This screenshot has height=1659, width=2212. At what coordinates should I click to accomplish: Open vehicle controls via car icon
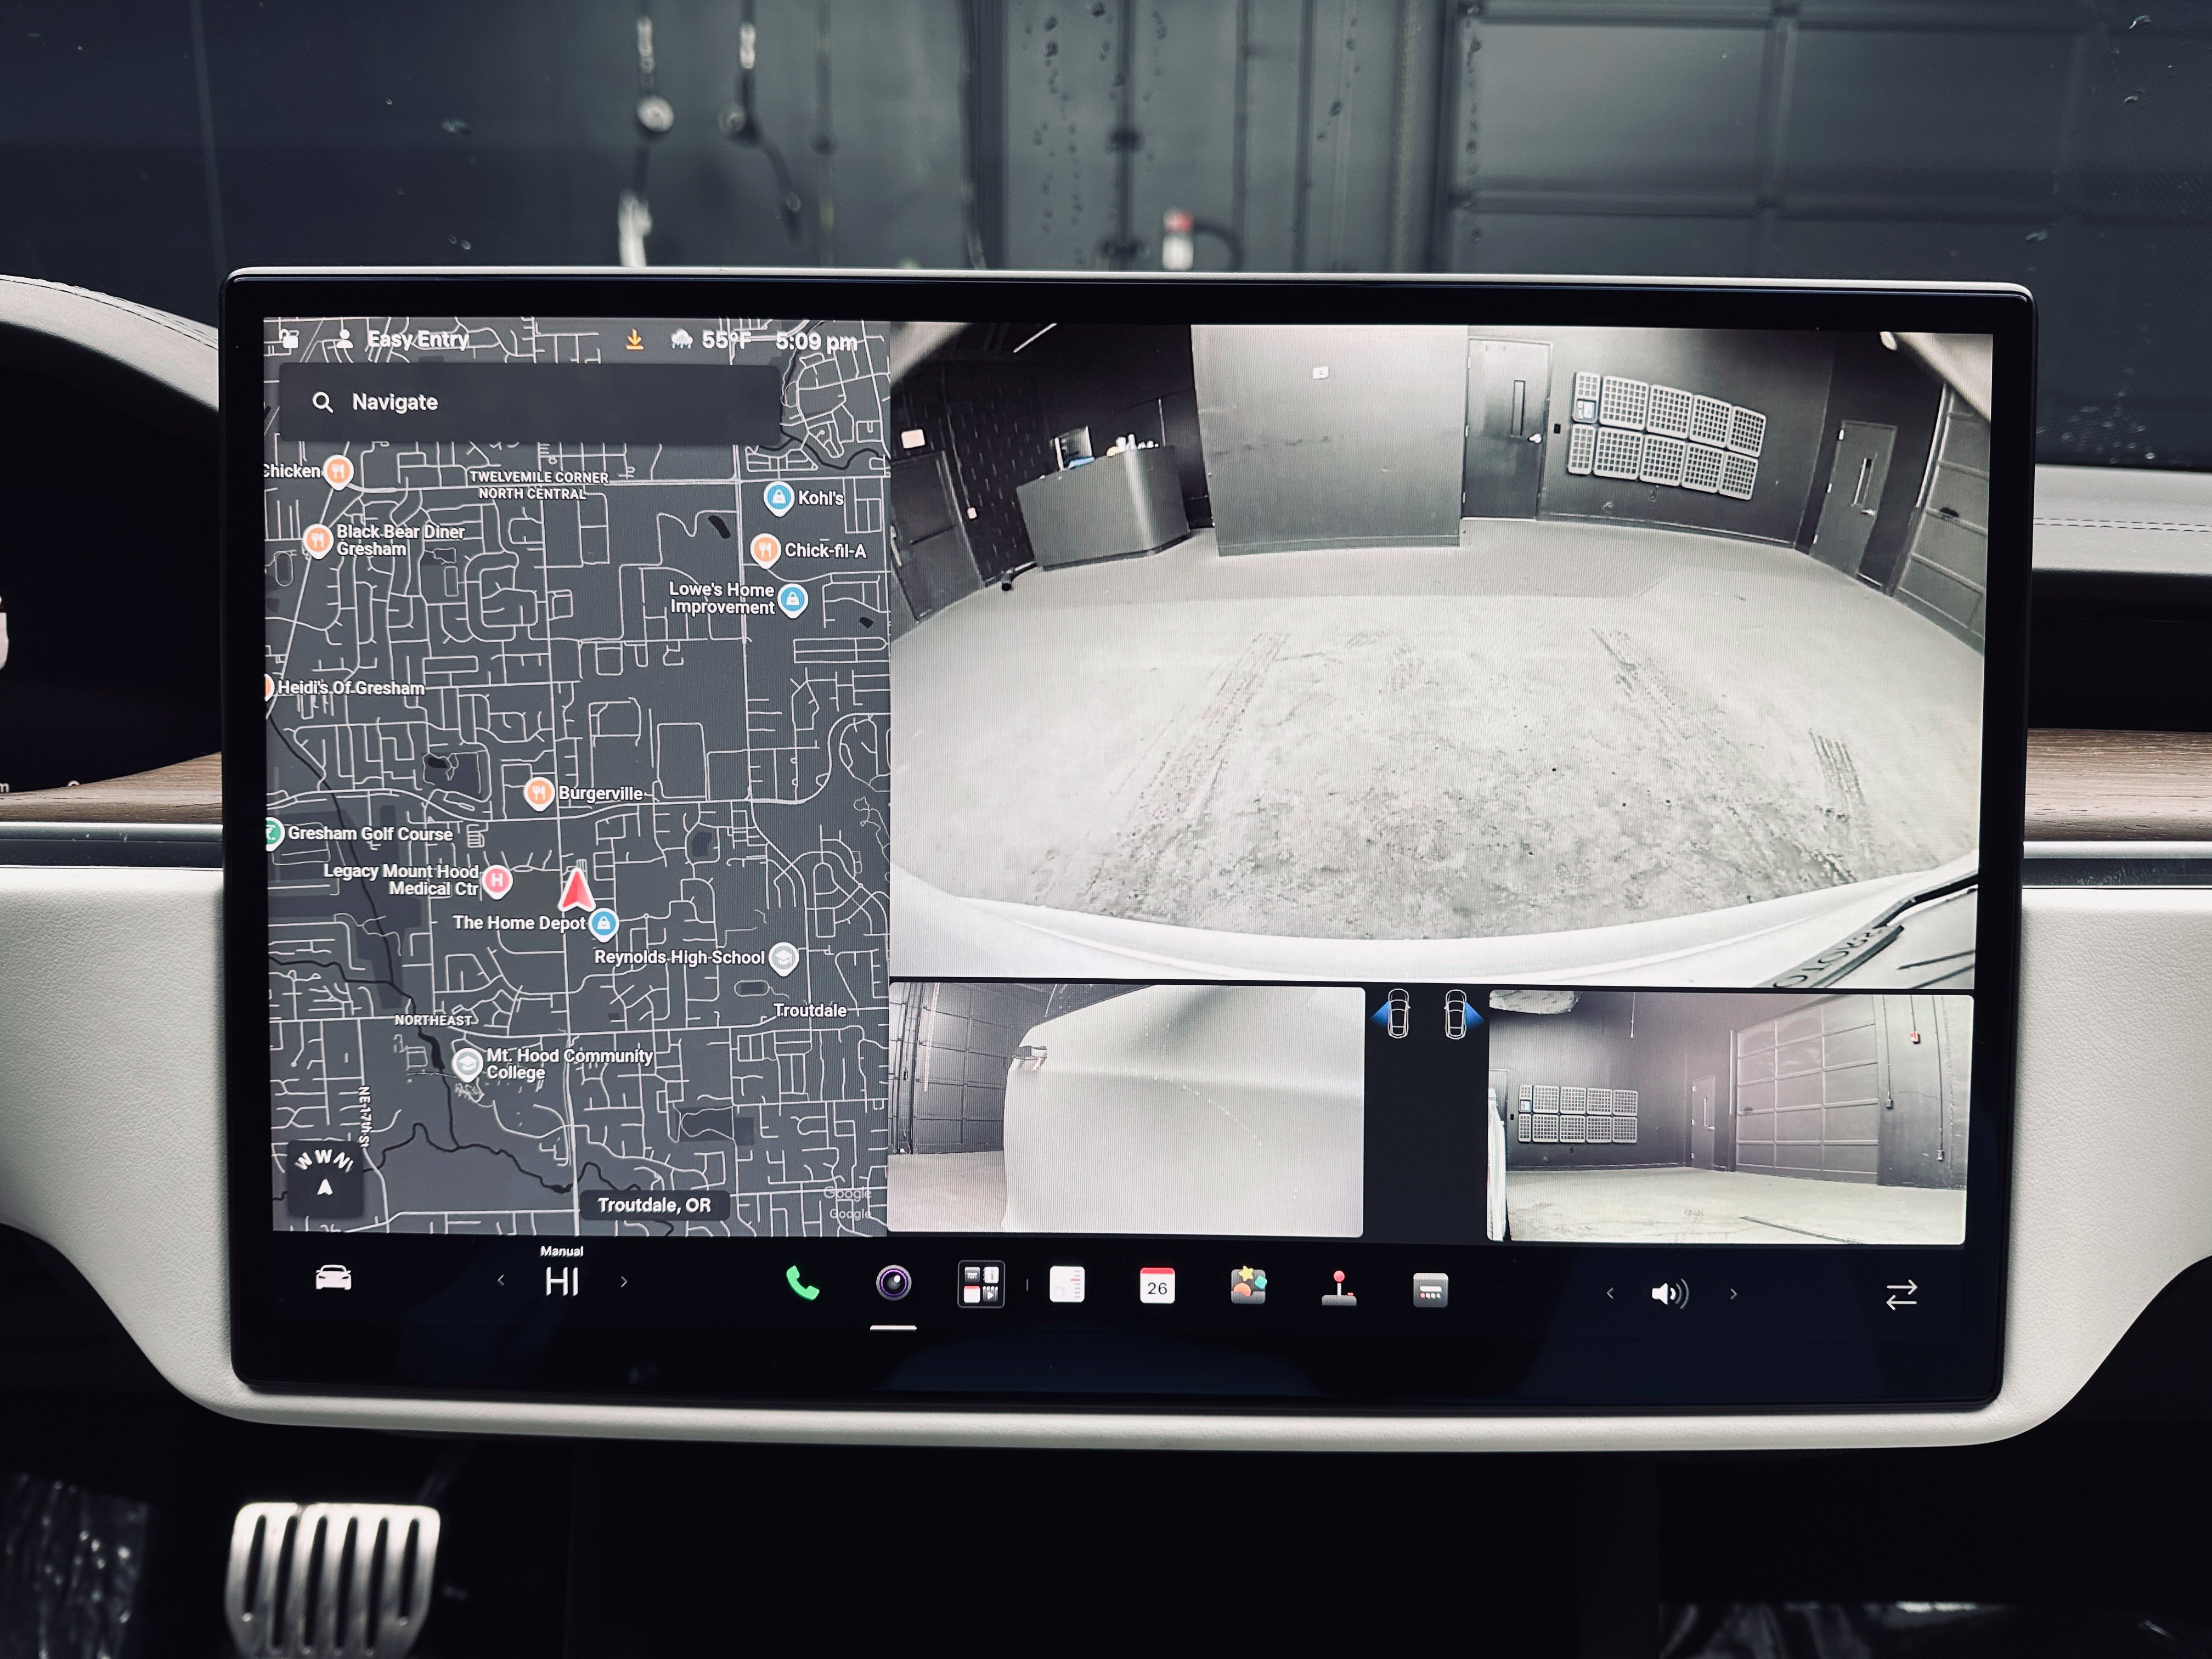coord(333,1278)
